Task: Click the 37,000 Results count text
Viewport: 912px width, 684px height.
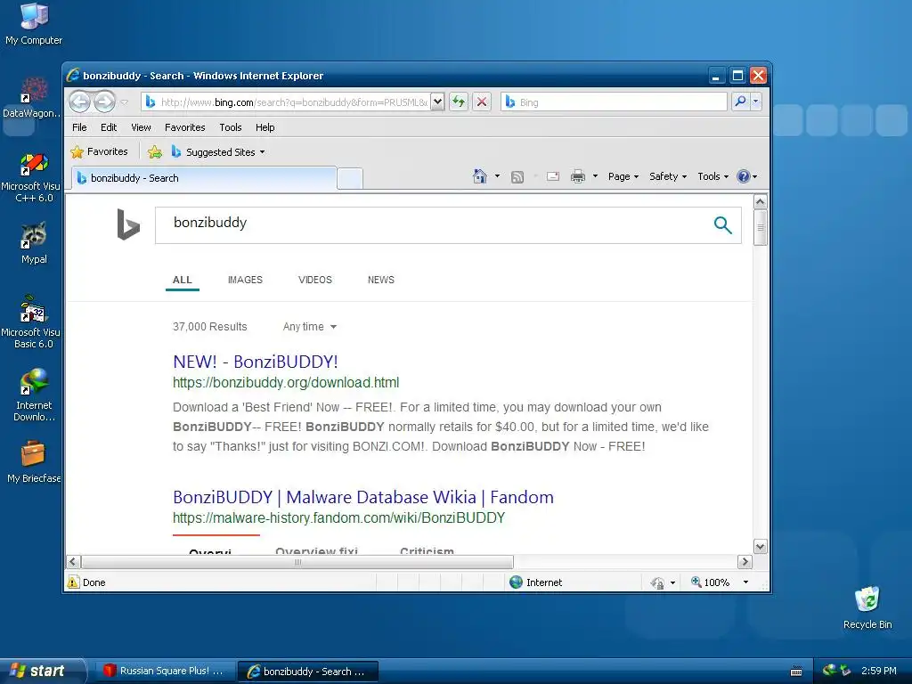Action: tap(210, 327)
